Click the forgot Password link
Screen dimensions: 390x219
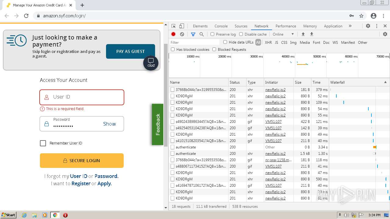[106, 176]
